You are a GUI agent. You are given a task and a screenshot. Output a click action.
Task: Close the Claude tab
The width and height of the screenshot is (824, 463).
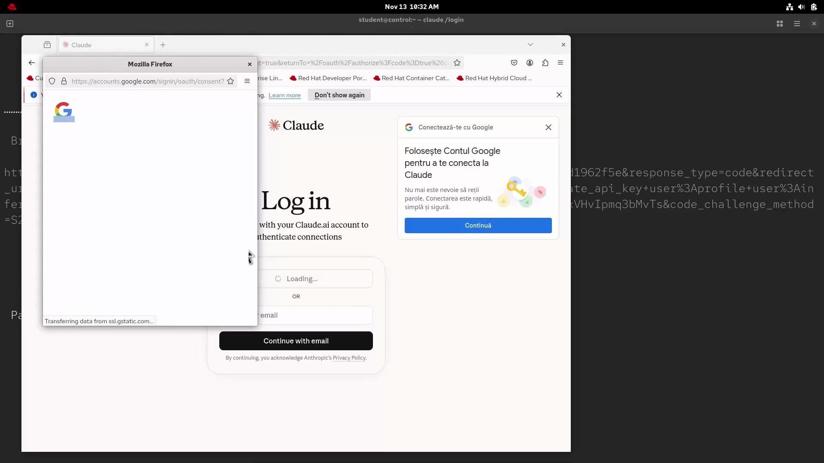tap(147, 45)
